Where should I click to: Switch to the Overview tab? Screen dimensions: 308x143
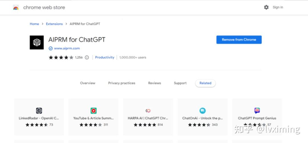(x=88, y=83)
